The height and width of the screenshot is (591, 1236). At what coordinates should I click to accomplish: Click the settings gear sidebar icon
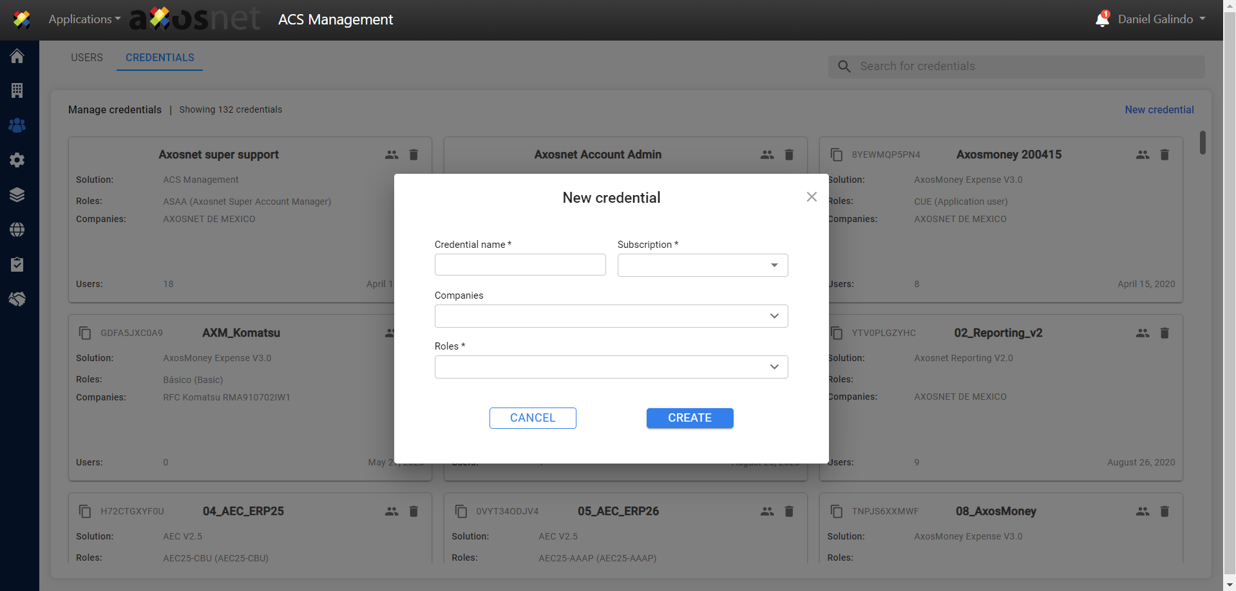[x=17, y=160]
